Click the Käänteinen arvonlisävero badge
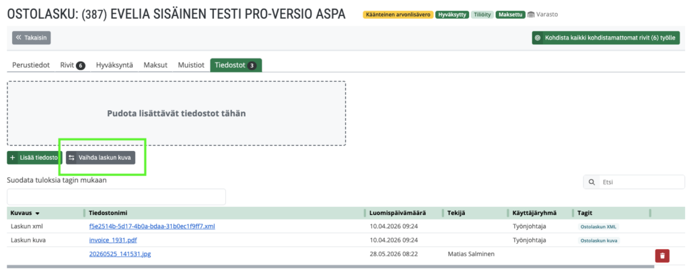Image resolution: width=689 pixels, height=276 pixels. coord(398,15)
